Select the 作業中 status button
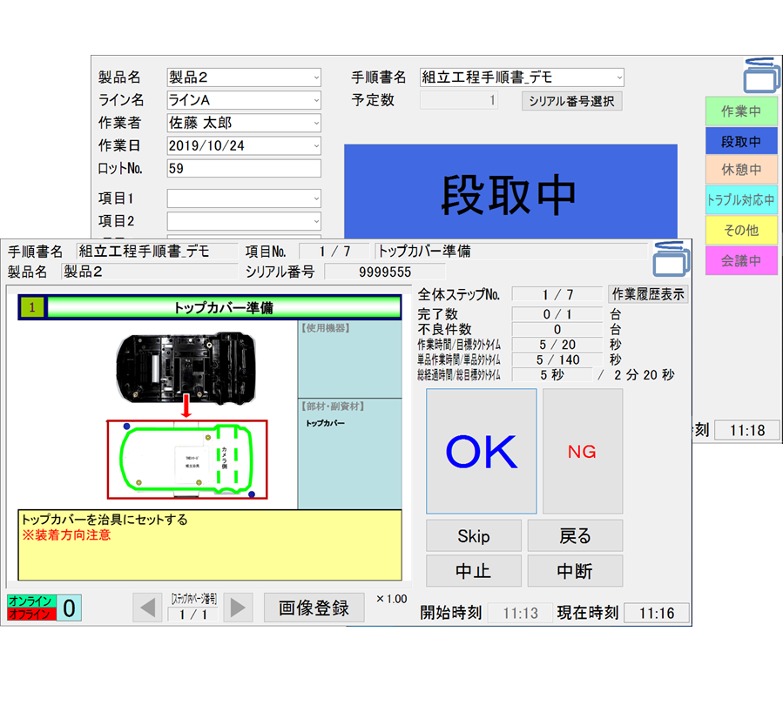The image size is (783, 712). pyautogui.click(x=741, y=112)
